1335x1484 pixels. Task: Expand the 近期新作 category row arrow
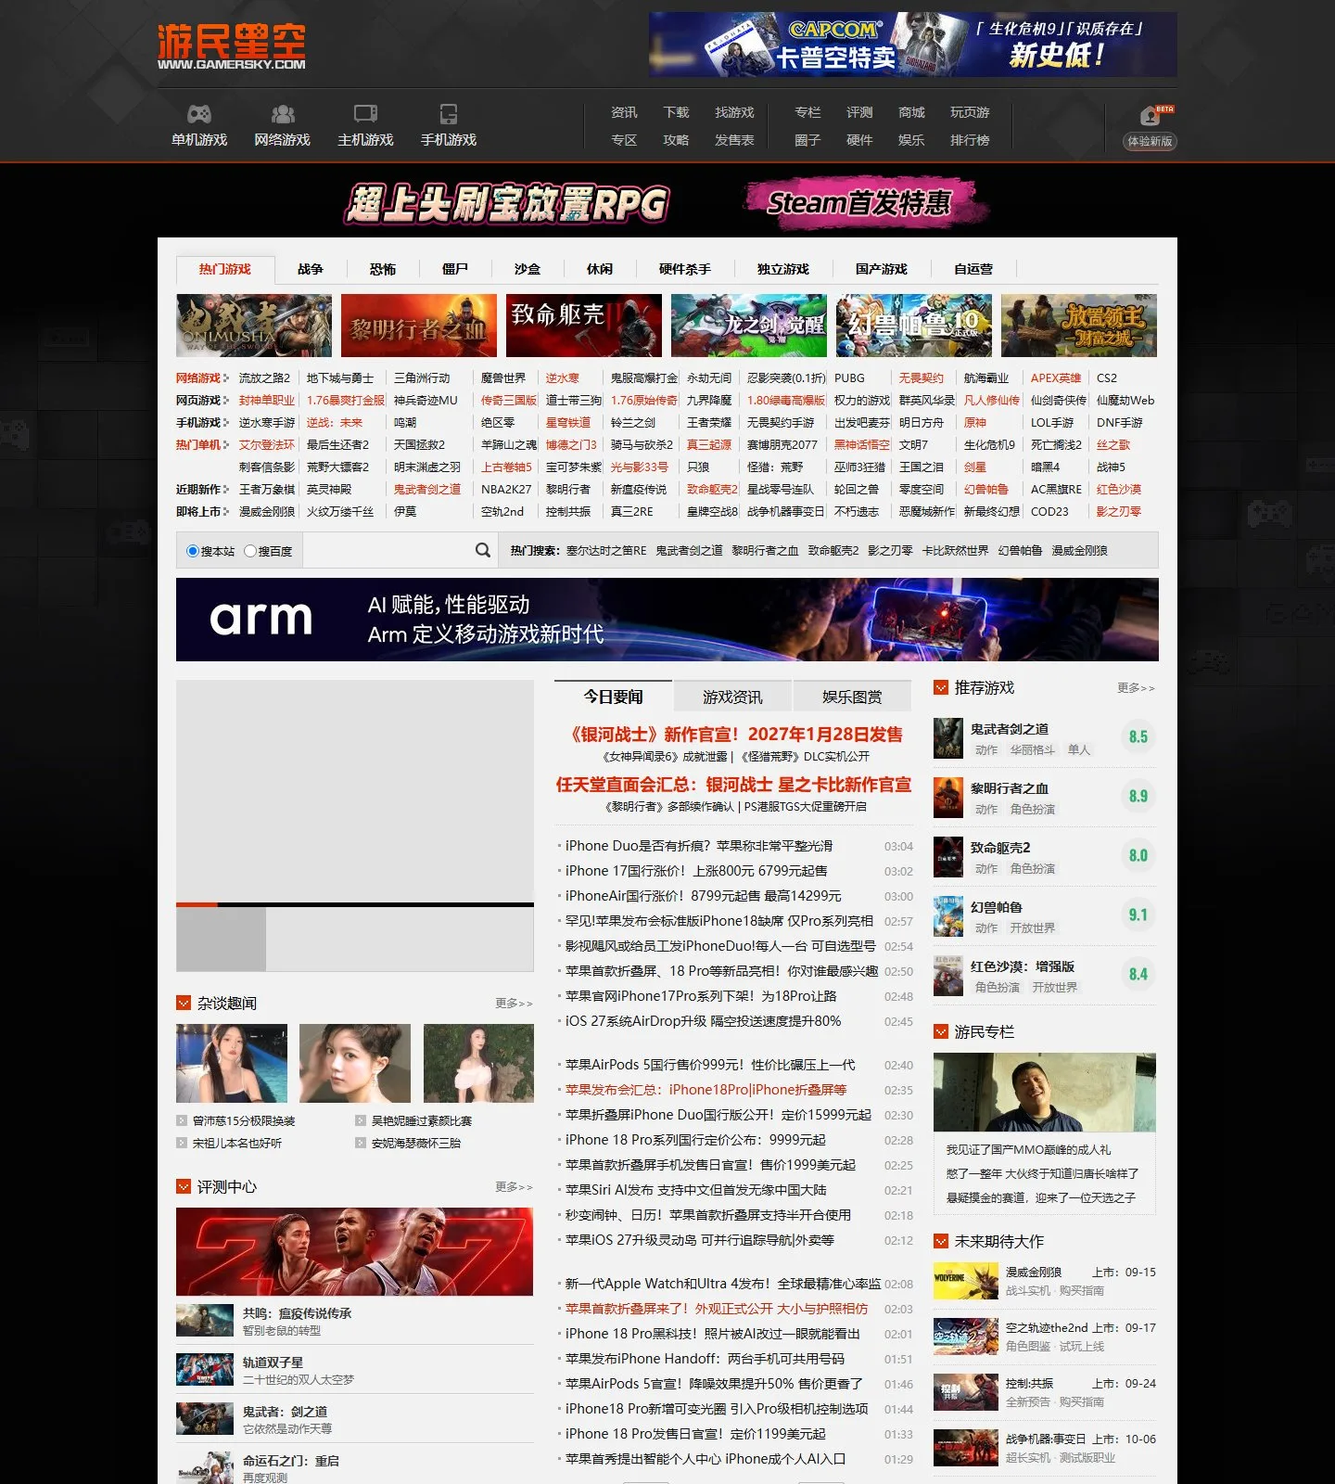[225, 490]
